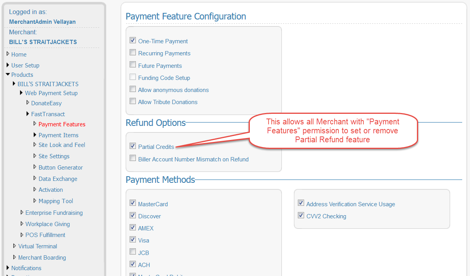Expand the Enterprise Fundraising arrow

tap(22, 212)
